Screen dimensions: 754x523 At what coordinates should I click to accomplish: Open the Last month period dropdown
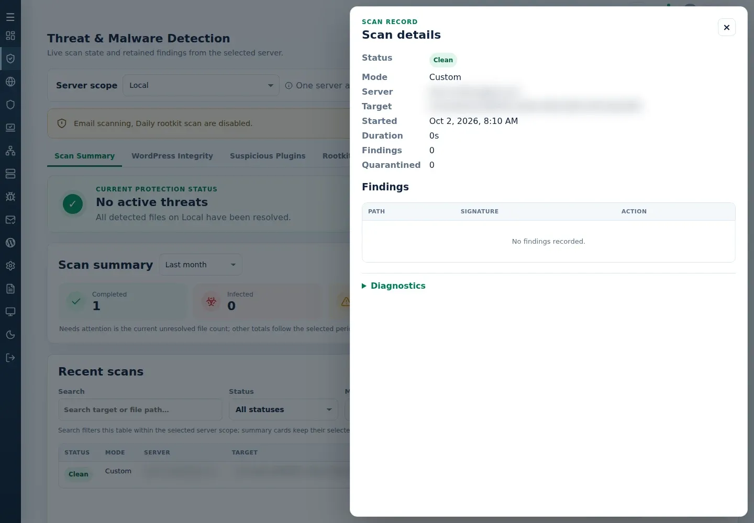point(201,265)
